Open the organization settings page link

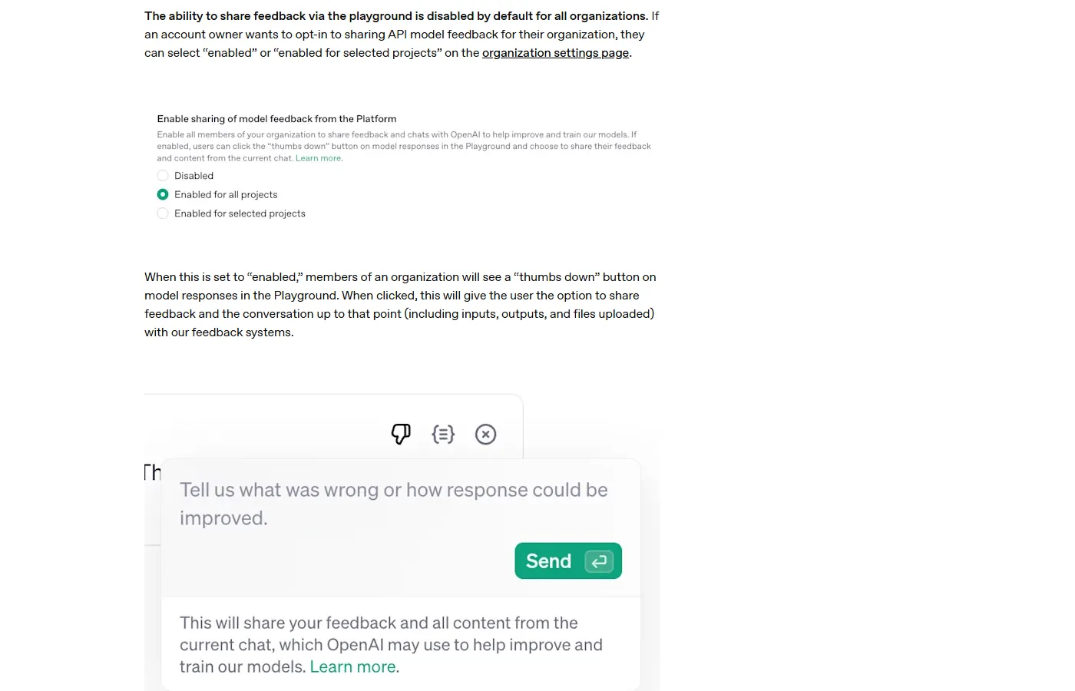(x=555, y=53)
